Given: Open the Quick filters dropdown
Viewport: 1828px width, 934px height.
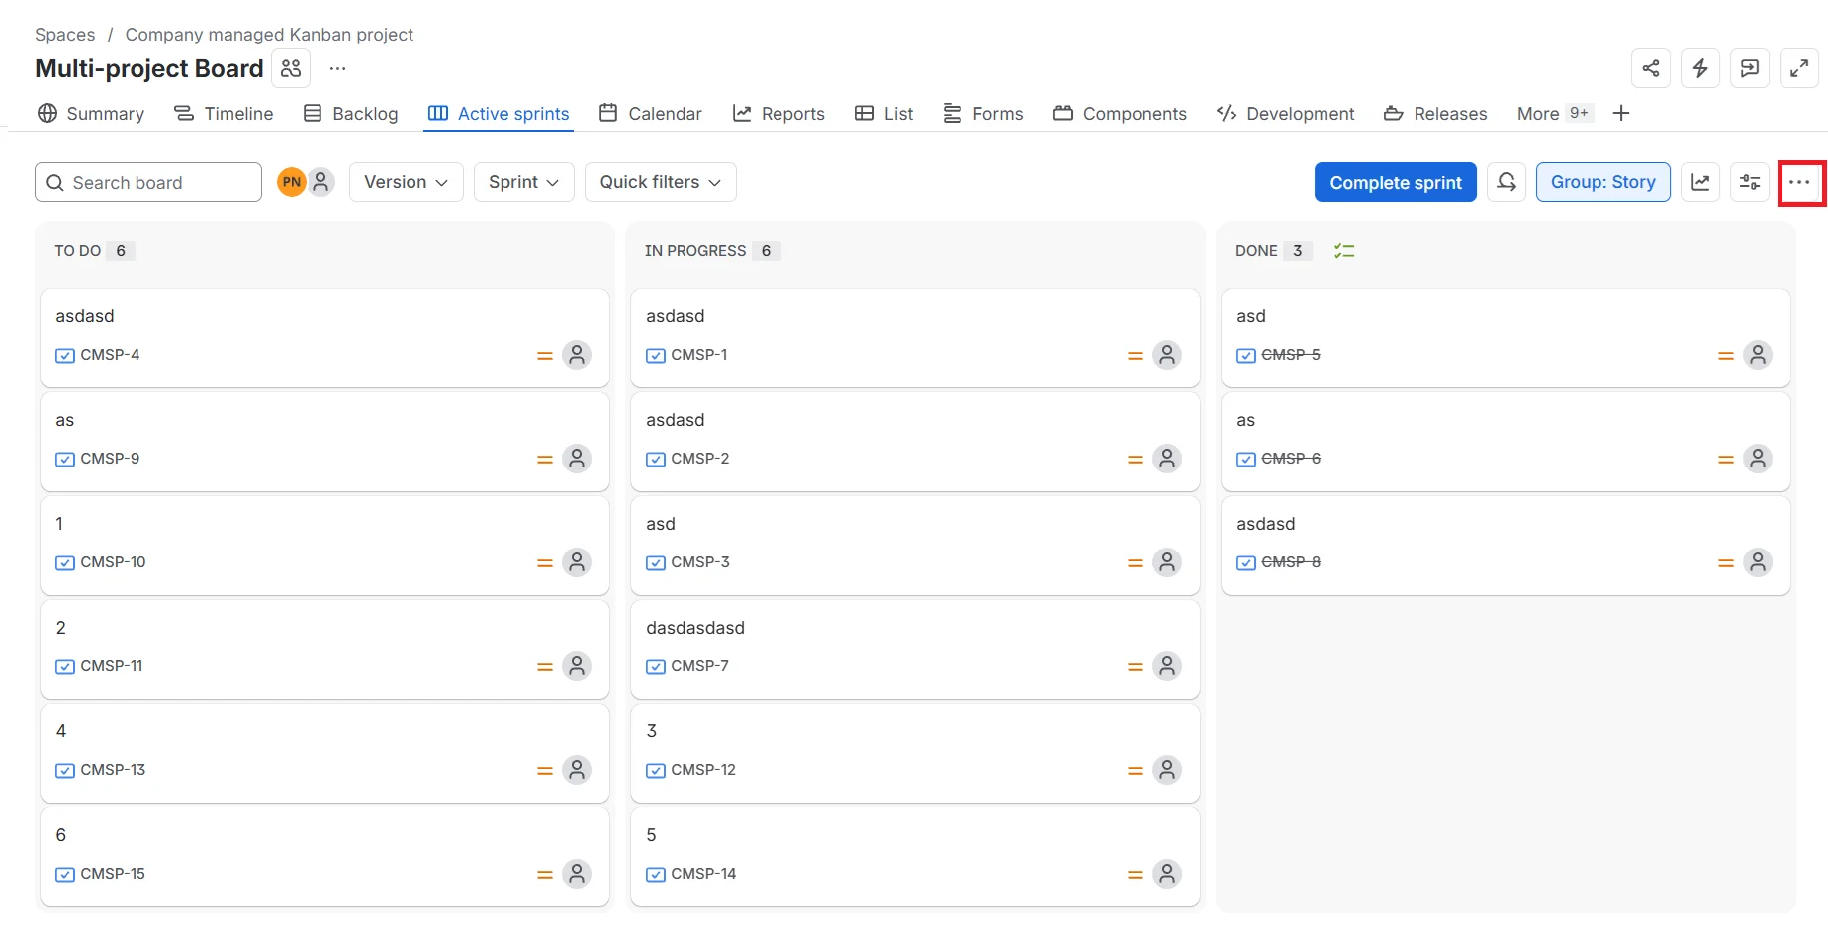Looking at the screenshot, I should point(661,182).
